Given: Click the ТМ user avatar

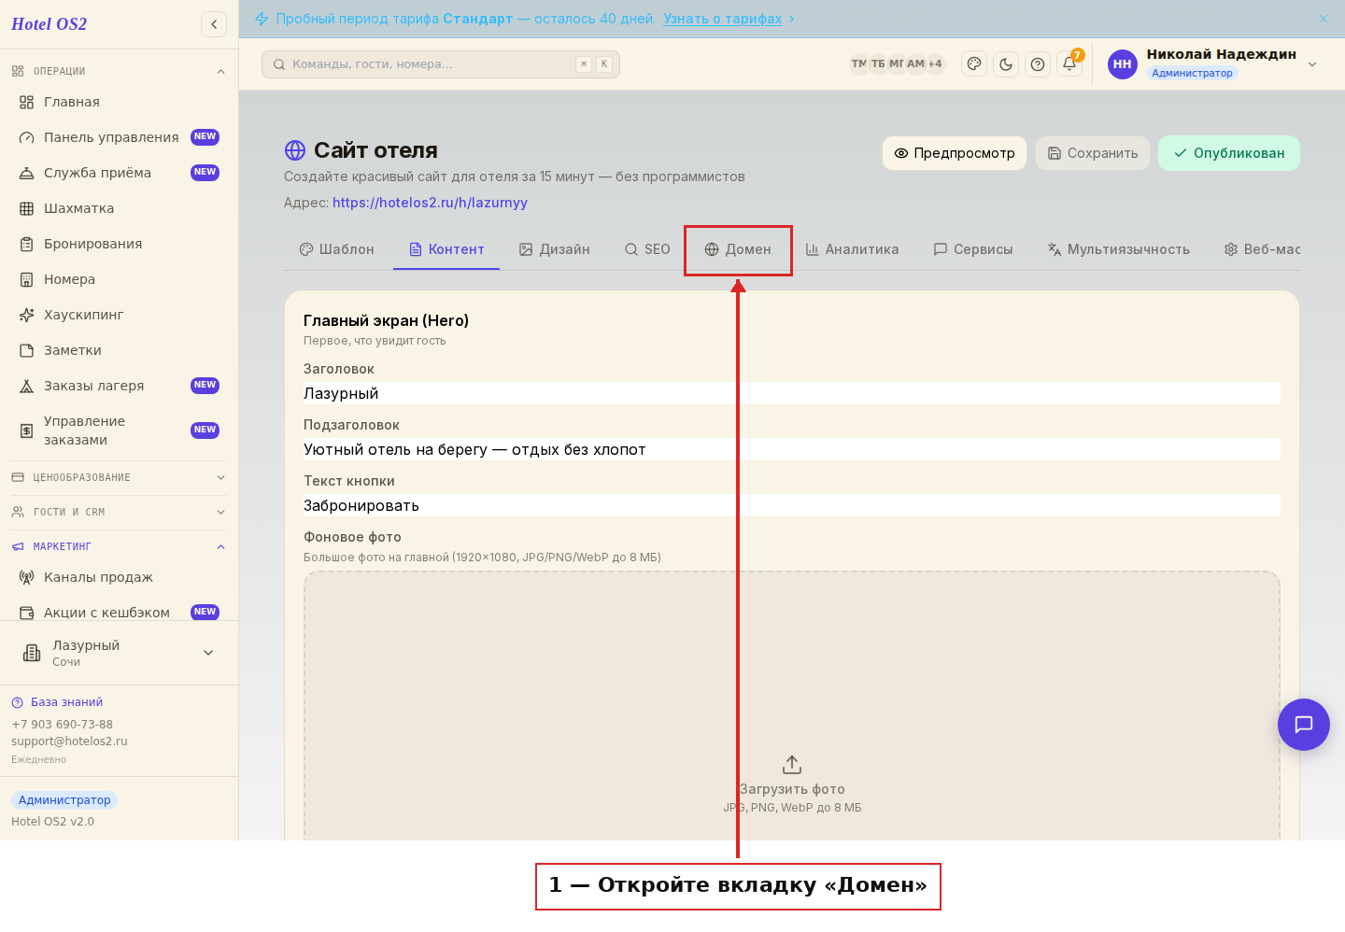Looking at the screenshot, I should pyautogui.click(x=859, y=64).
